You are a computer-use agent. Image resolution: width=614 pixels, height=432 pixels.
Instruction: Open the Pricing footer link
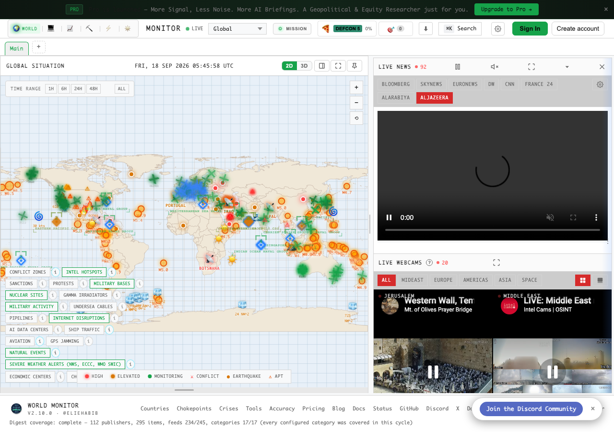point(313,408)
